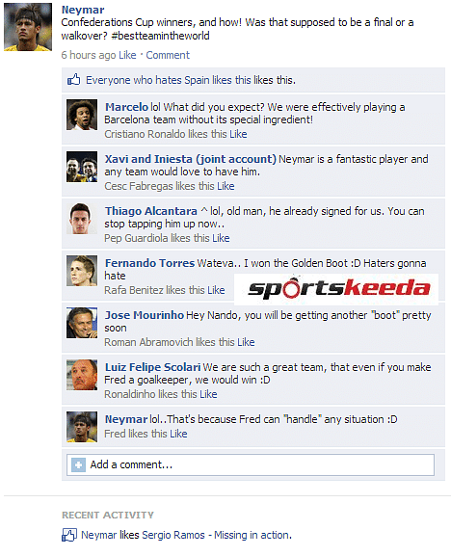
Task: Open Xavi and Iniesta joint account avatar
Action: pos(82,167)
